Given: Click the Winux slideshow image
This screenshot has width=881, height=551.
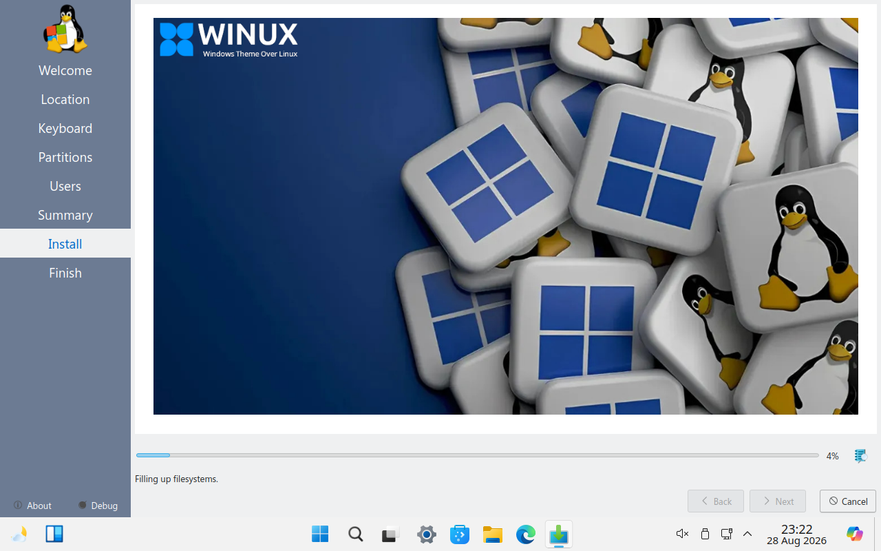Looking at the screenshot, I should point(506,216).
